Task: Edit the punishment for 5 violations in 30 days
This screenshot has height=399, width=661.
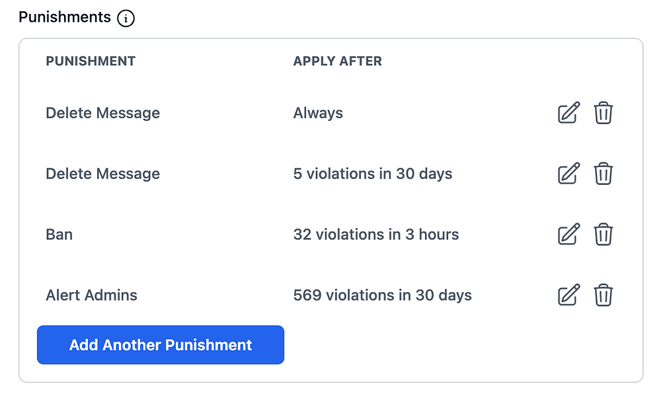Action: coord(568,174)
